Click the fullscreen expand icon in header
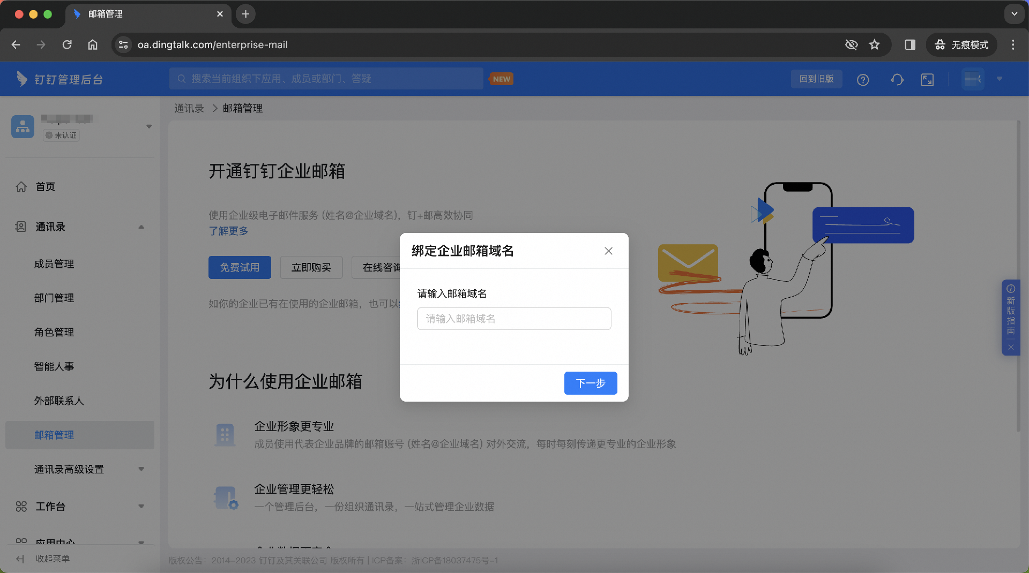 pos(927,79)
